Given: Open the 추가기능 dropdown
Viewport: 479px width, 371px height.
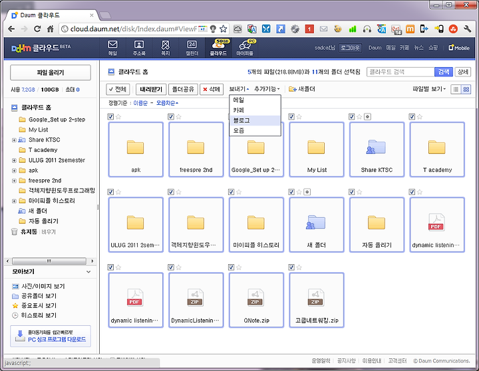Looking at the screenshot, I should 267,89.
